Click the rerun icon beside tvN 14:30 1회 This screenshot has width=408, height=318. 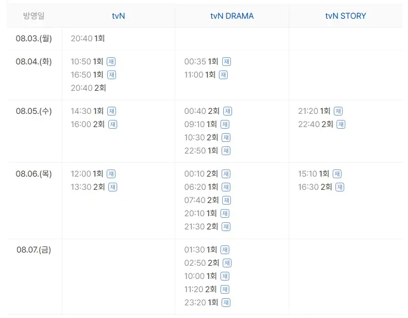[112, 111]
